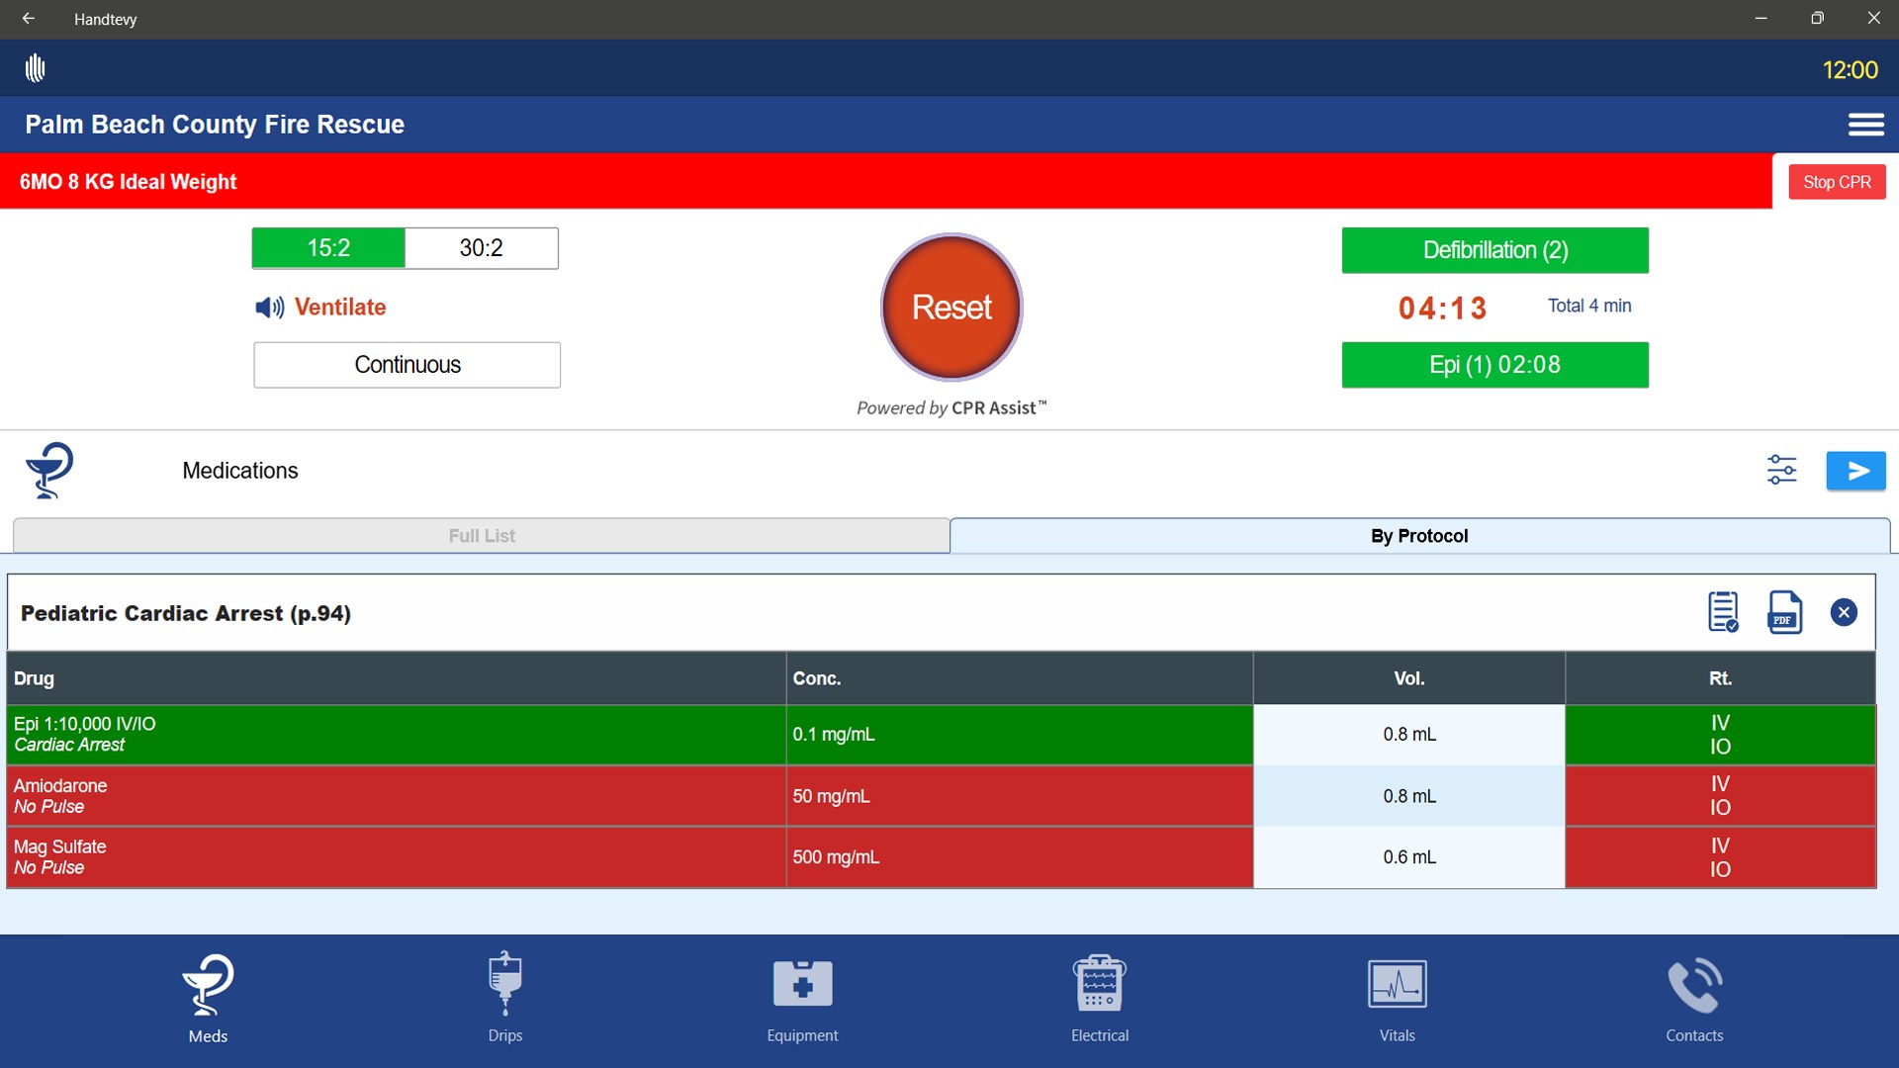Screen dimensions: 1899x1068
Task: Open the medication filter sliders control
Action: point(1782,471)
